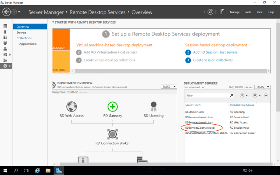280x175 pixels.
Task: Open the Applications1 collection
Action: click(x=28, y=44)
